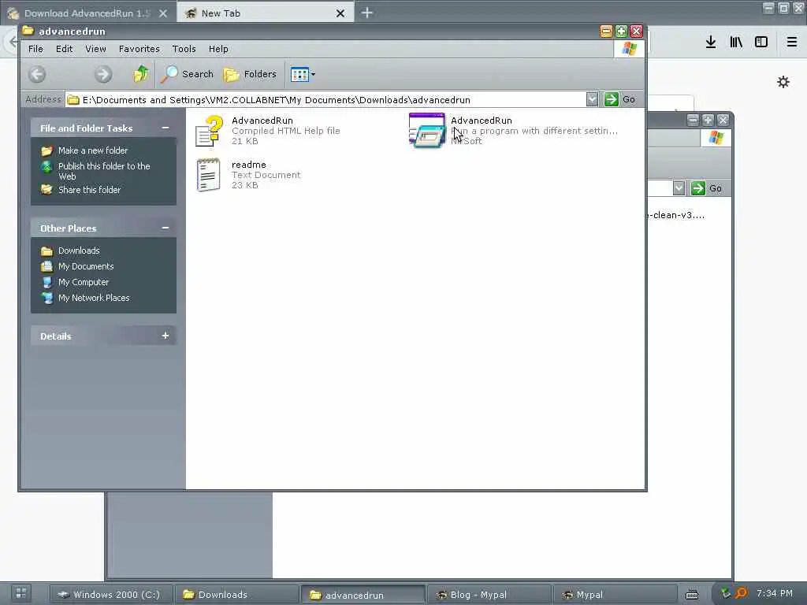Click Go button in background Downloads window

pyautogui.click(x=707, y=188)
